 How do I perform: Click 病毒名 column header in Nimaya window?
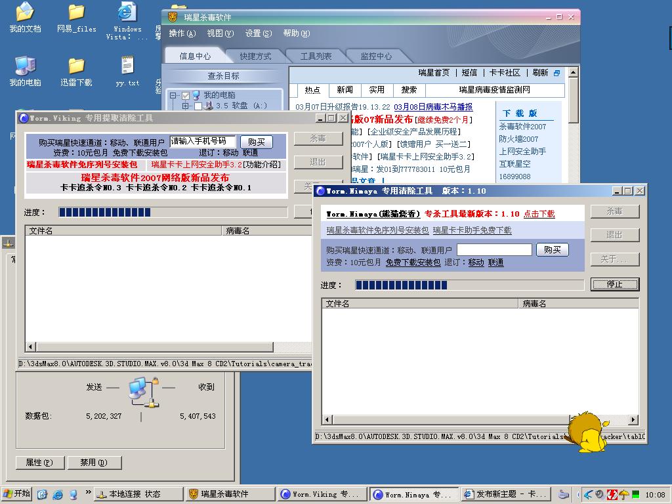coord(578,303)
